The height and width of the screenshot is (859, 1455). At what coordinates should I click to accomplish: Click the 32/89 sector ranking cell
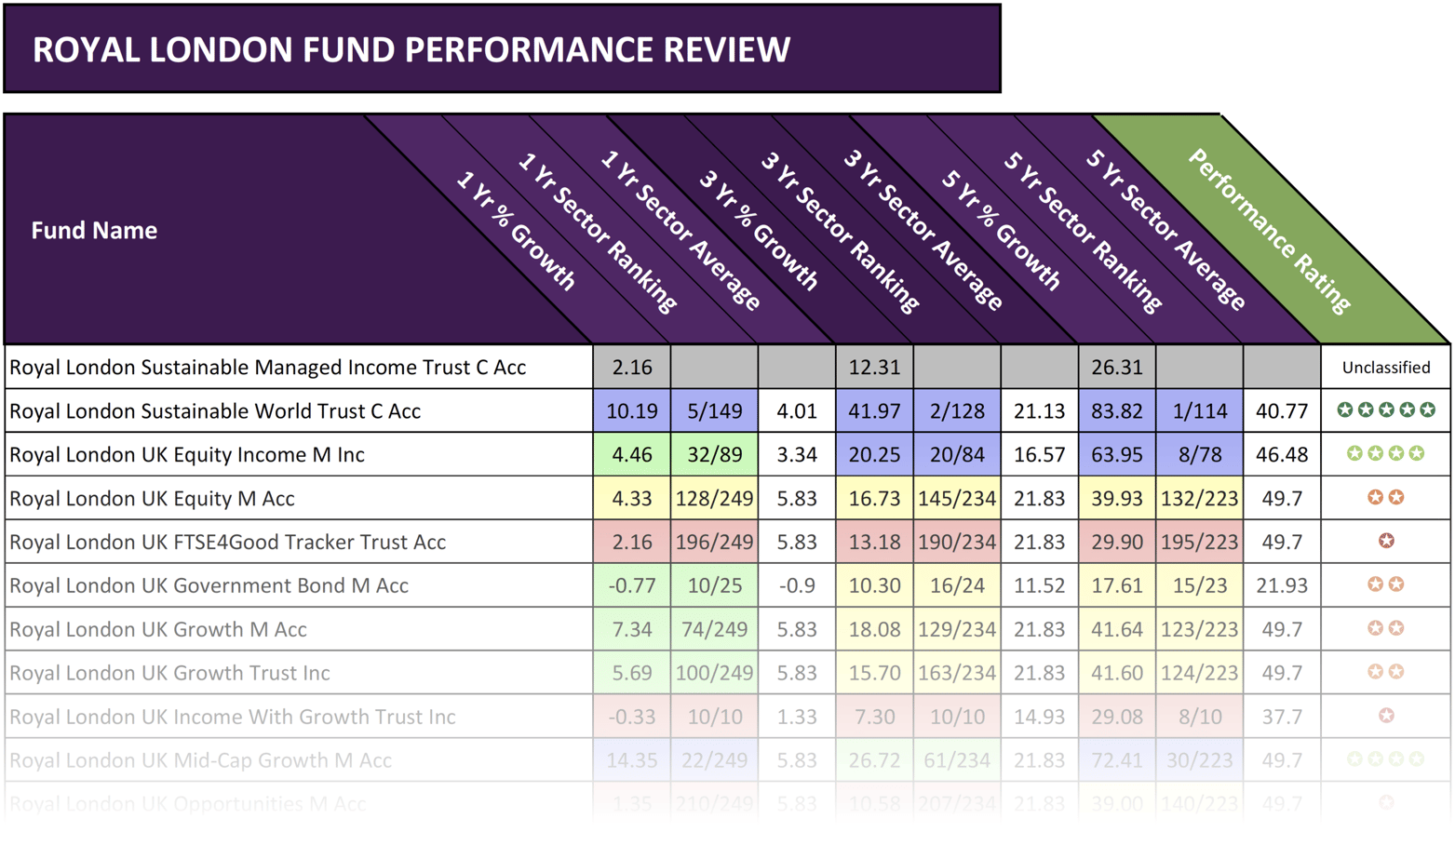[715, 455]
